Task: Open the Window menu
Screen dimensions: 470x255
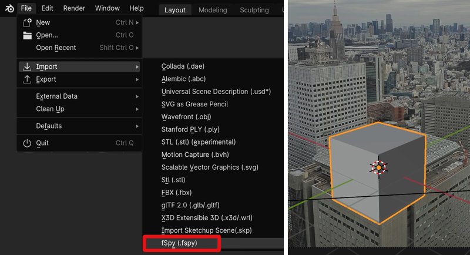Action: click(108, 8)
